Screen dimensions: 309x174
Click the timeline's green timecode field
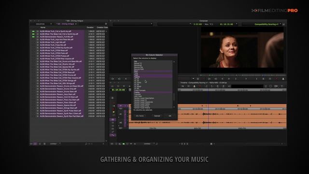click(x=118, y=90)
